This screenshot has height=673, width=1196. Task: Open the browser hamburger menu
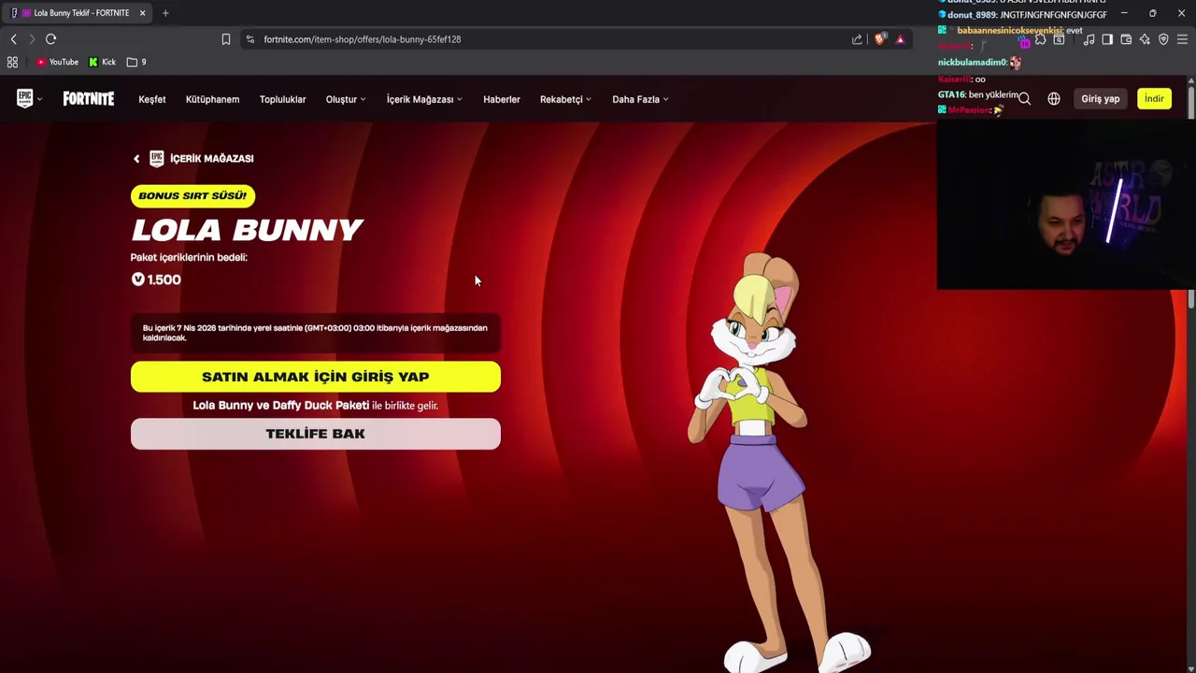[1182, 39]
